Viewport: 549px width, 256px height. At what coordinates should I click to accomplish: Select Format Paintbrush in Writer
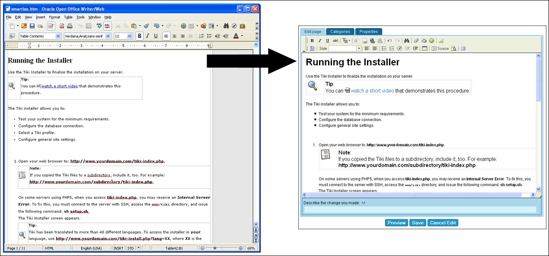[146, 26]
